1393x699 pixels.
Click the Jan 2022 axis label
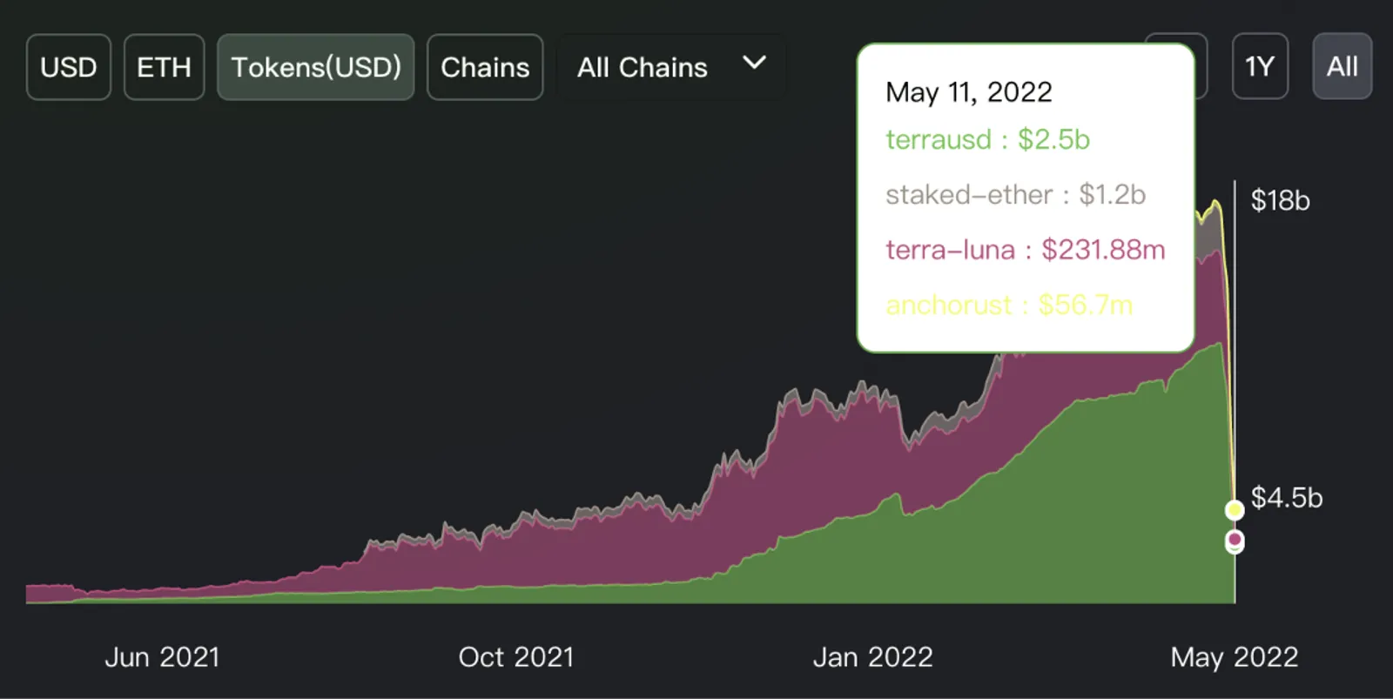872,657
